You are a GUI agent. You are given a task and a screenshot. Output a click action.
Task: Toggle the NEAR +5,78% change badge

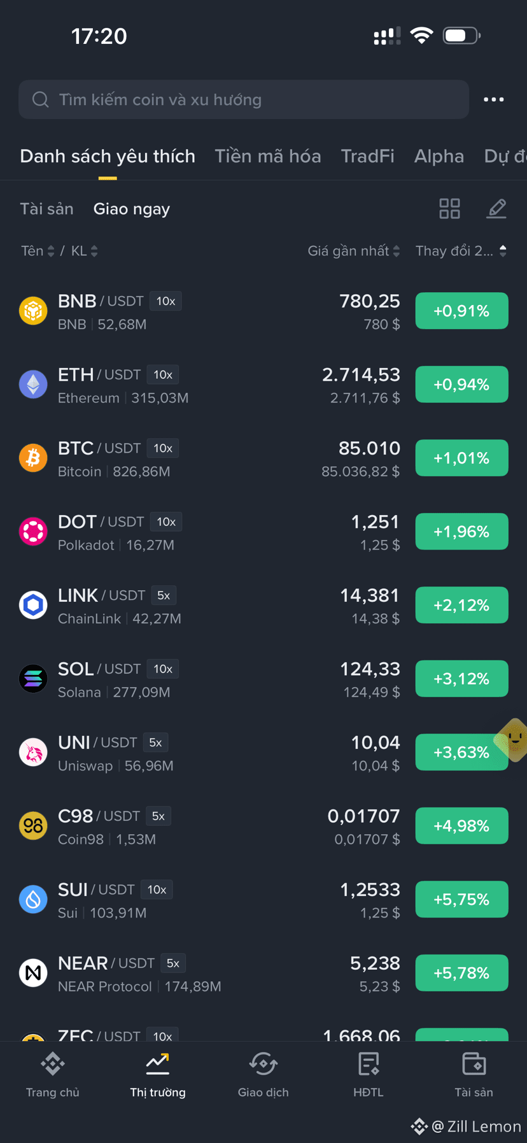tap(461, 973)
